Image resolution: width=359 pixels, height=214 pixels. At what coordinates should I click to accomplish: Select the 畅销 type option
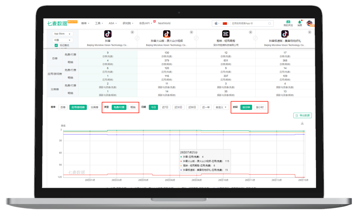(133, 107)
